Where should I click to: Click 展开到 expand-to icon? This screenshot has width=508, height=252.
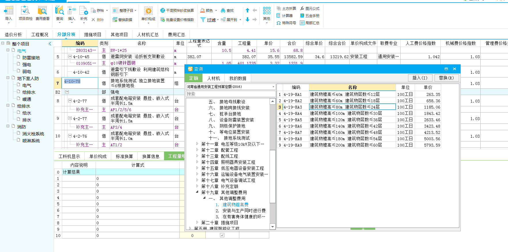point(223,20)
